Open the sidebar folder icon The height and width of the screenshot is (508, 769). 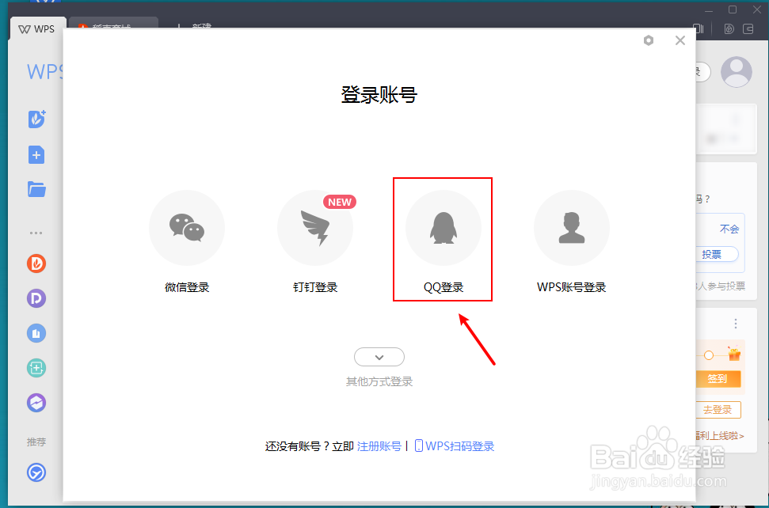point(36,189)
